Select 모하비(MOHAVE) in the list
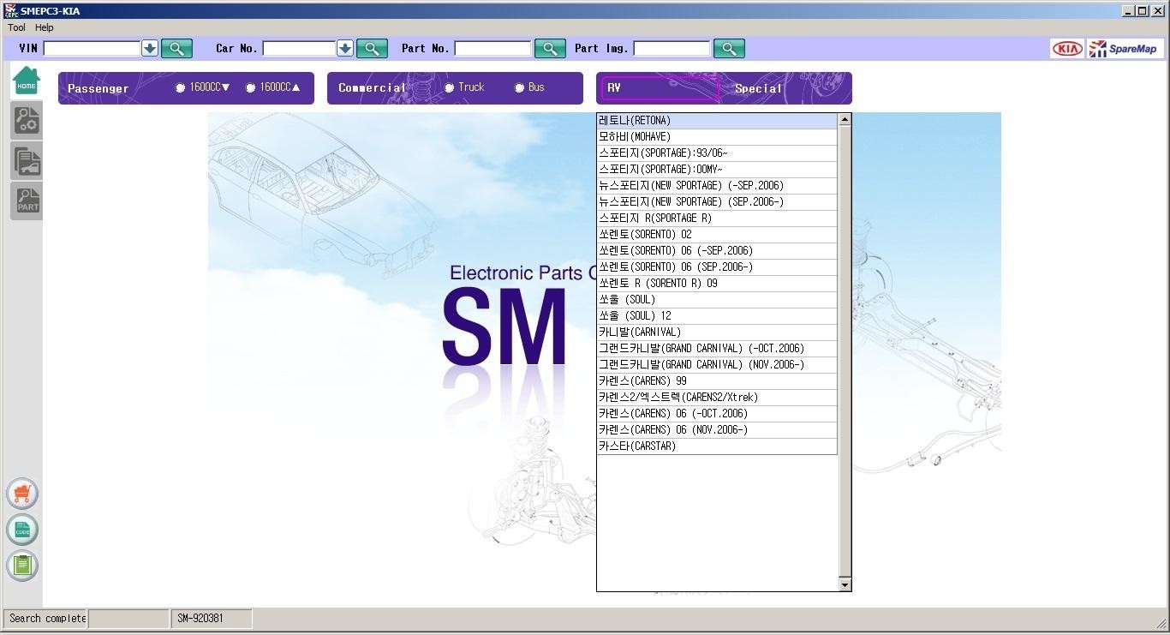The width and height of the screenshot is (1170, 635). tap(717, 137)
